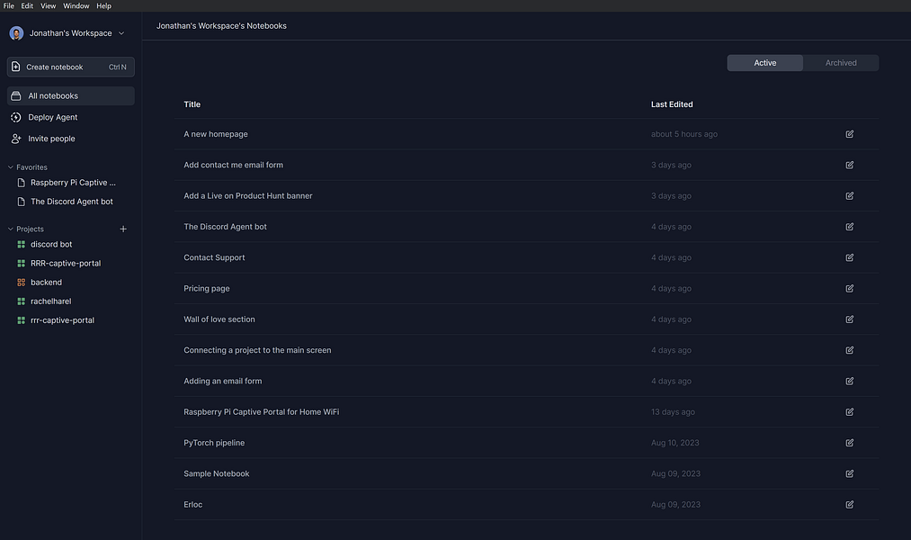This screenshot has height=540, width=911.
Task: Click the new notebook icon in Create notebook
Action: [x=16, y=67]
